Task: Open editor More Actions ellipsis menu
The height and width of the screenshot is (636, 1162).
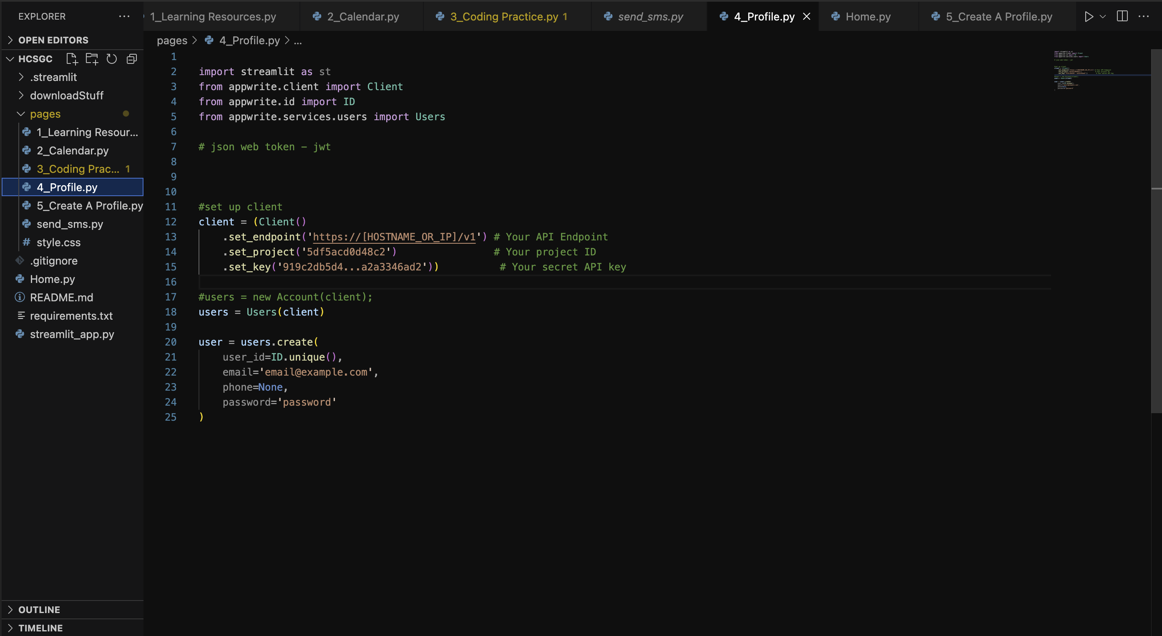Action: click(1144, 17)
